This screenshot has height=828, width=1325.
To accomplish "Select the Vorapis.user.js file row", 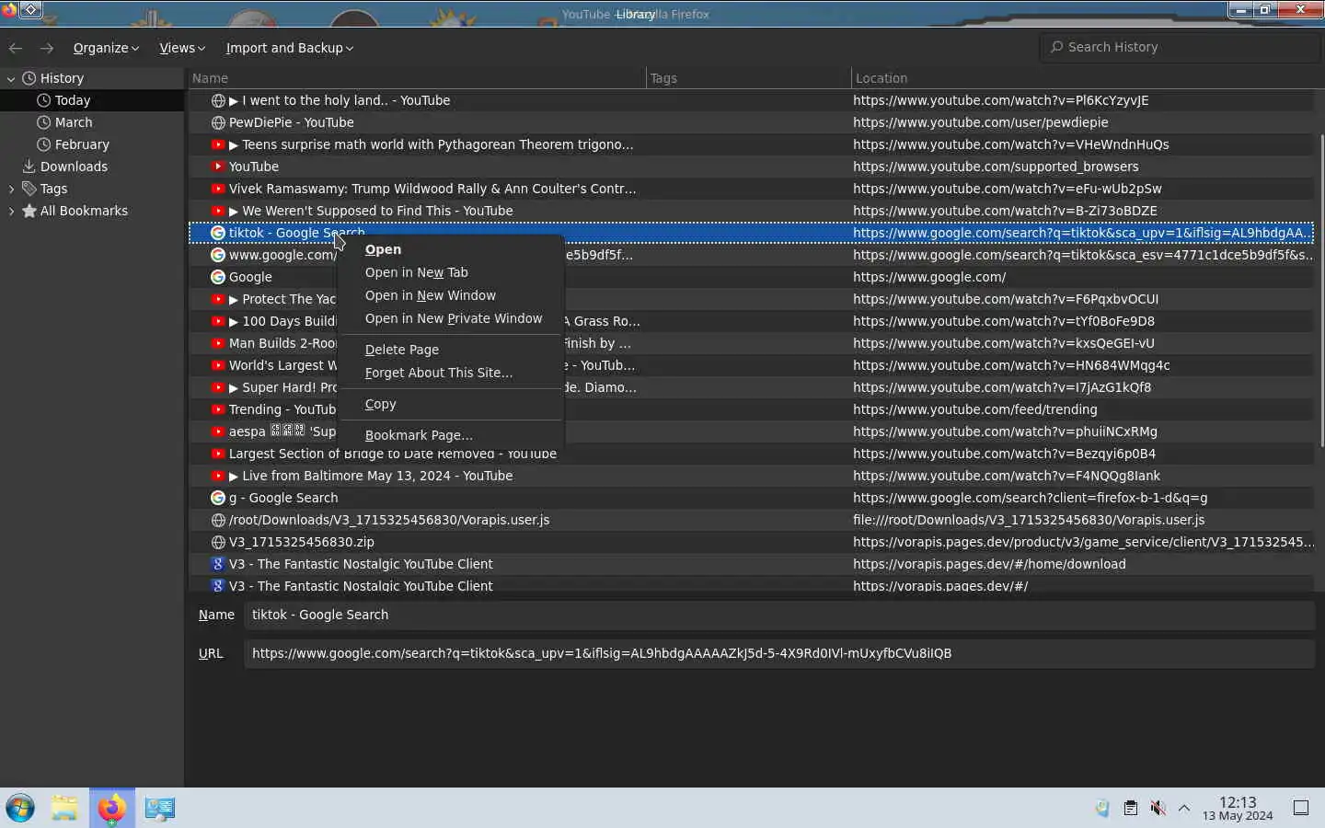I will coord(751,520).
